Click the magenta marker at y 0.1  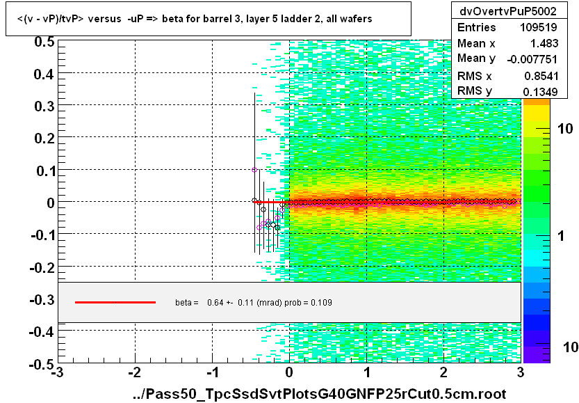coord(254,170)
